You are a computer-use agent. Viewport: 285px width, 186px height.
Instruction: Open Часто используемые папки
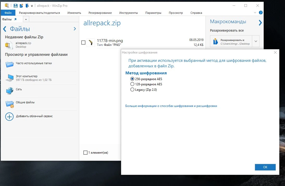[34, 63]
